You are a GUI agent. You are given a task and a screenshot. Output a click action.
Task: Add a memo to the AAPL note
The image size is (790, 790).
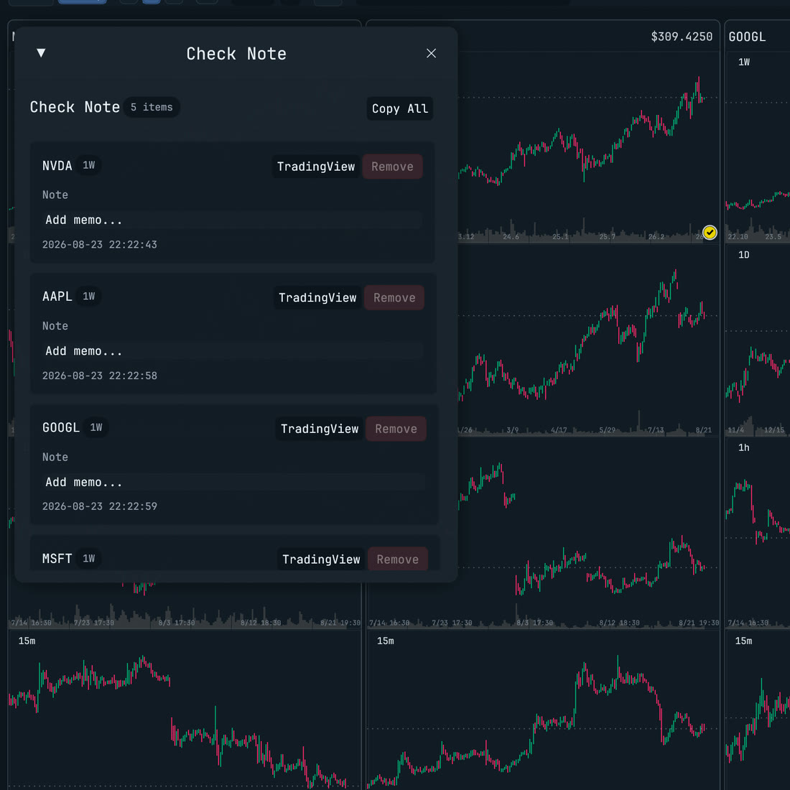tap(233, 351)
